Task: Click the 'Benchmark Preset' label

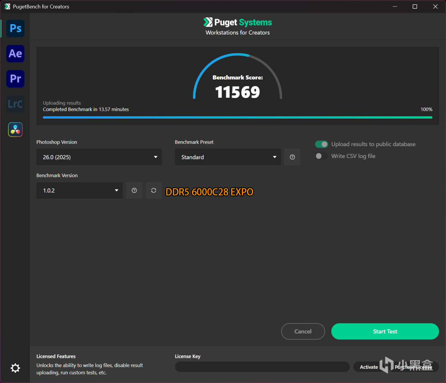Action: (194, 142)
